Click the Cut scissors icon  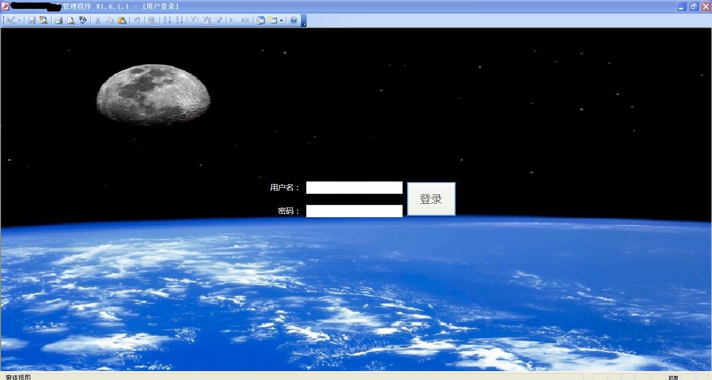coord(98,20)
